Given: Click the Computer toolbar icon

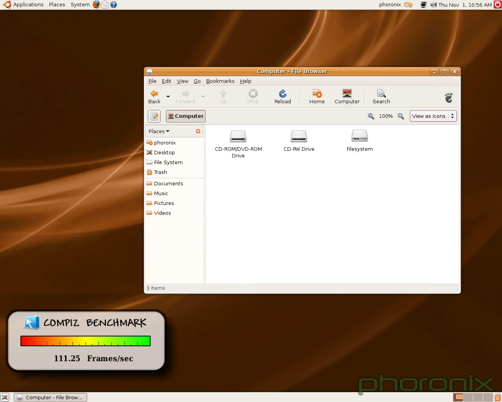Looking at the screenshot, I should [x=347, y=97].
